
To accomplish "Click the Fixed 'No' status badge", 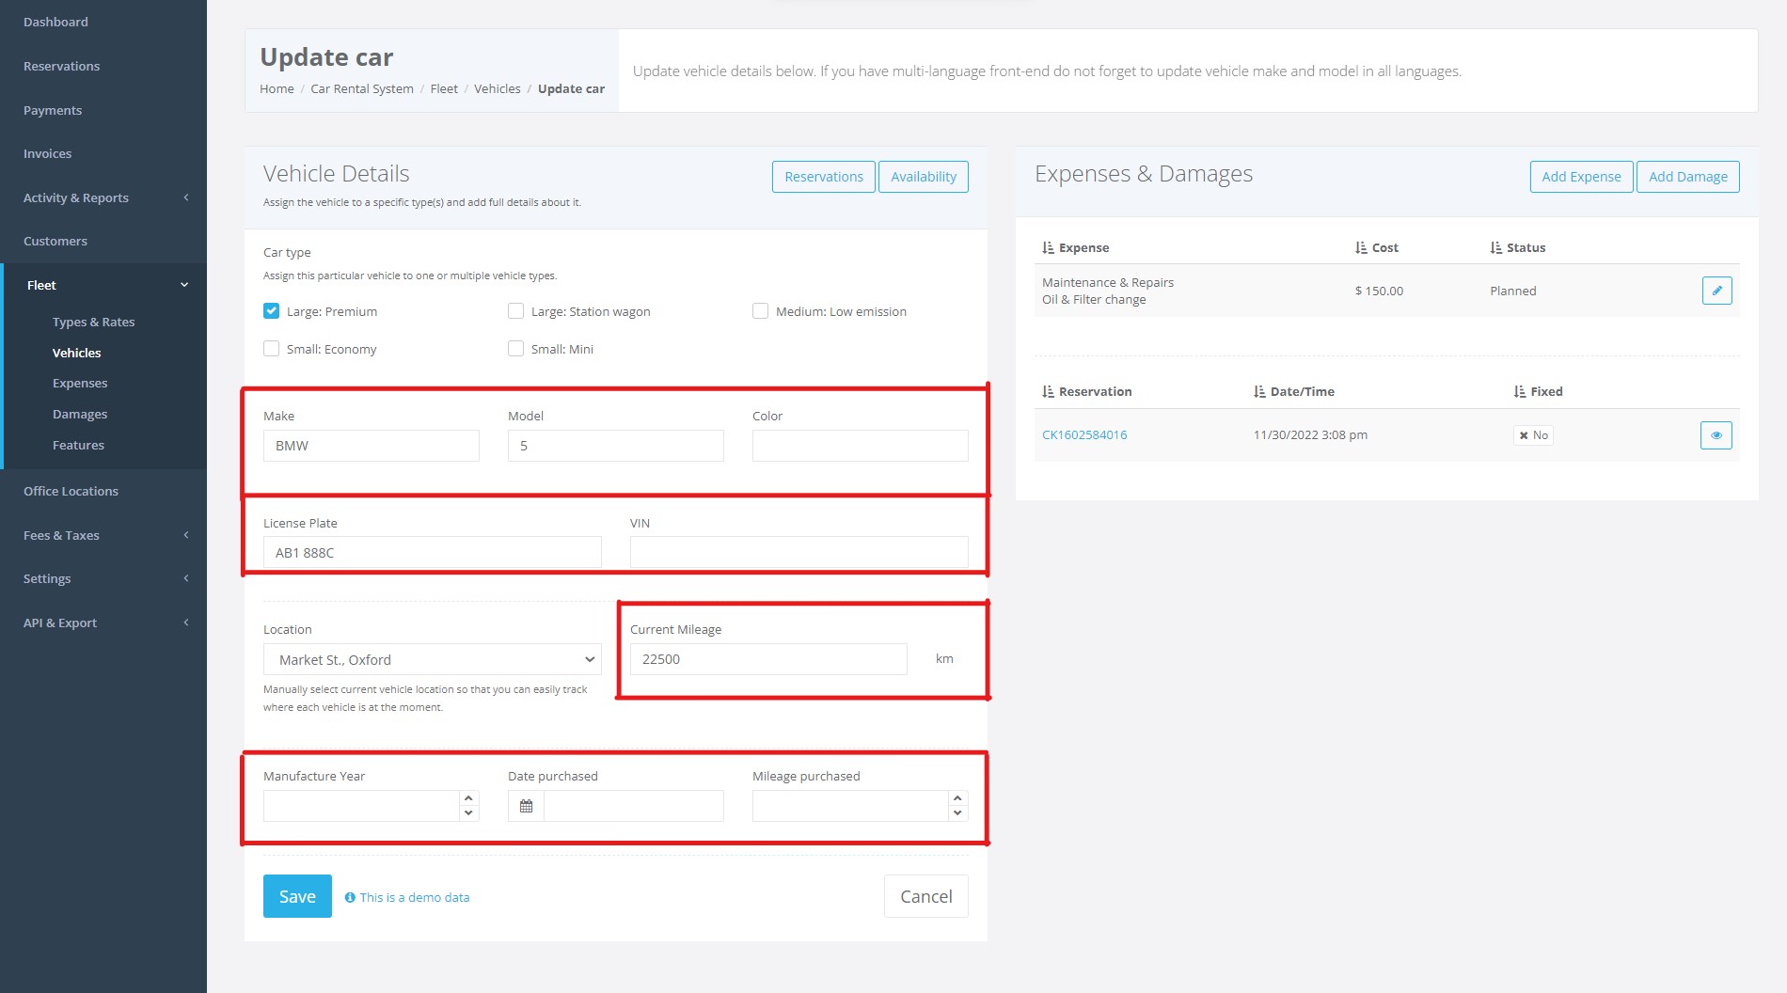I will coord(1533,435).
